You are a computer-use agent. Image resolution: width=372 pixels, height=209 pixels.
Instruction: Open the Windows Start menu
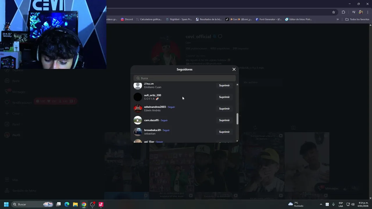(x=6, y=204)
